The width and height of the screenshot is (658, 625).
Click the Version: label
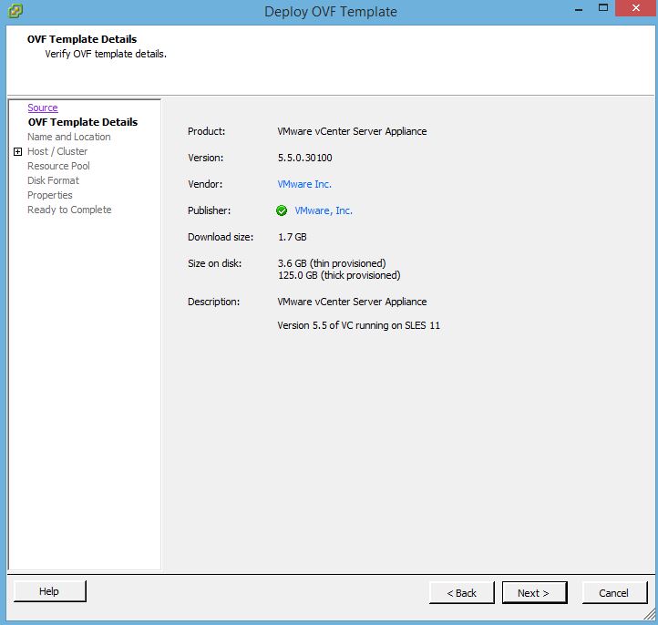click(206, 158)
